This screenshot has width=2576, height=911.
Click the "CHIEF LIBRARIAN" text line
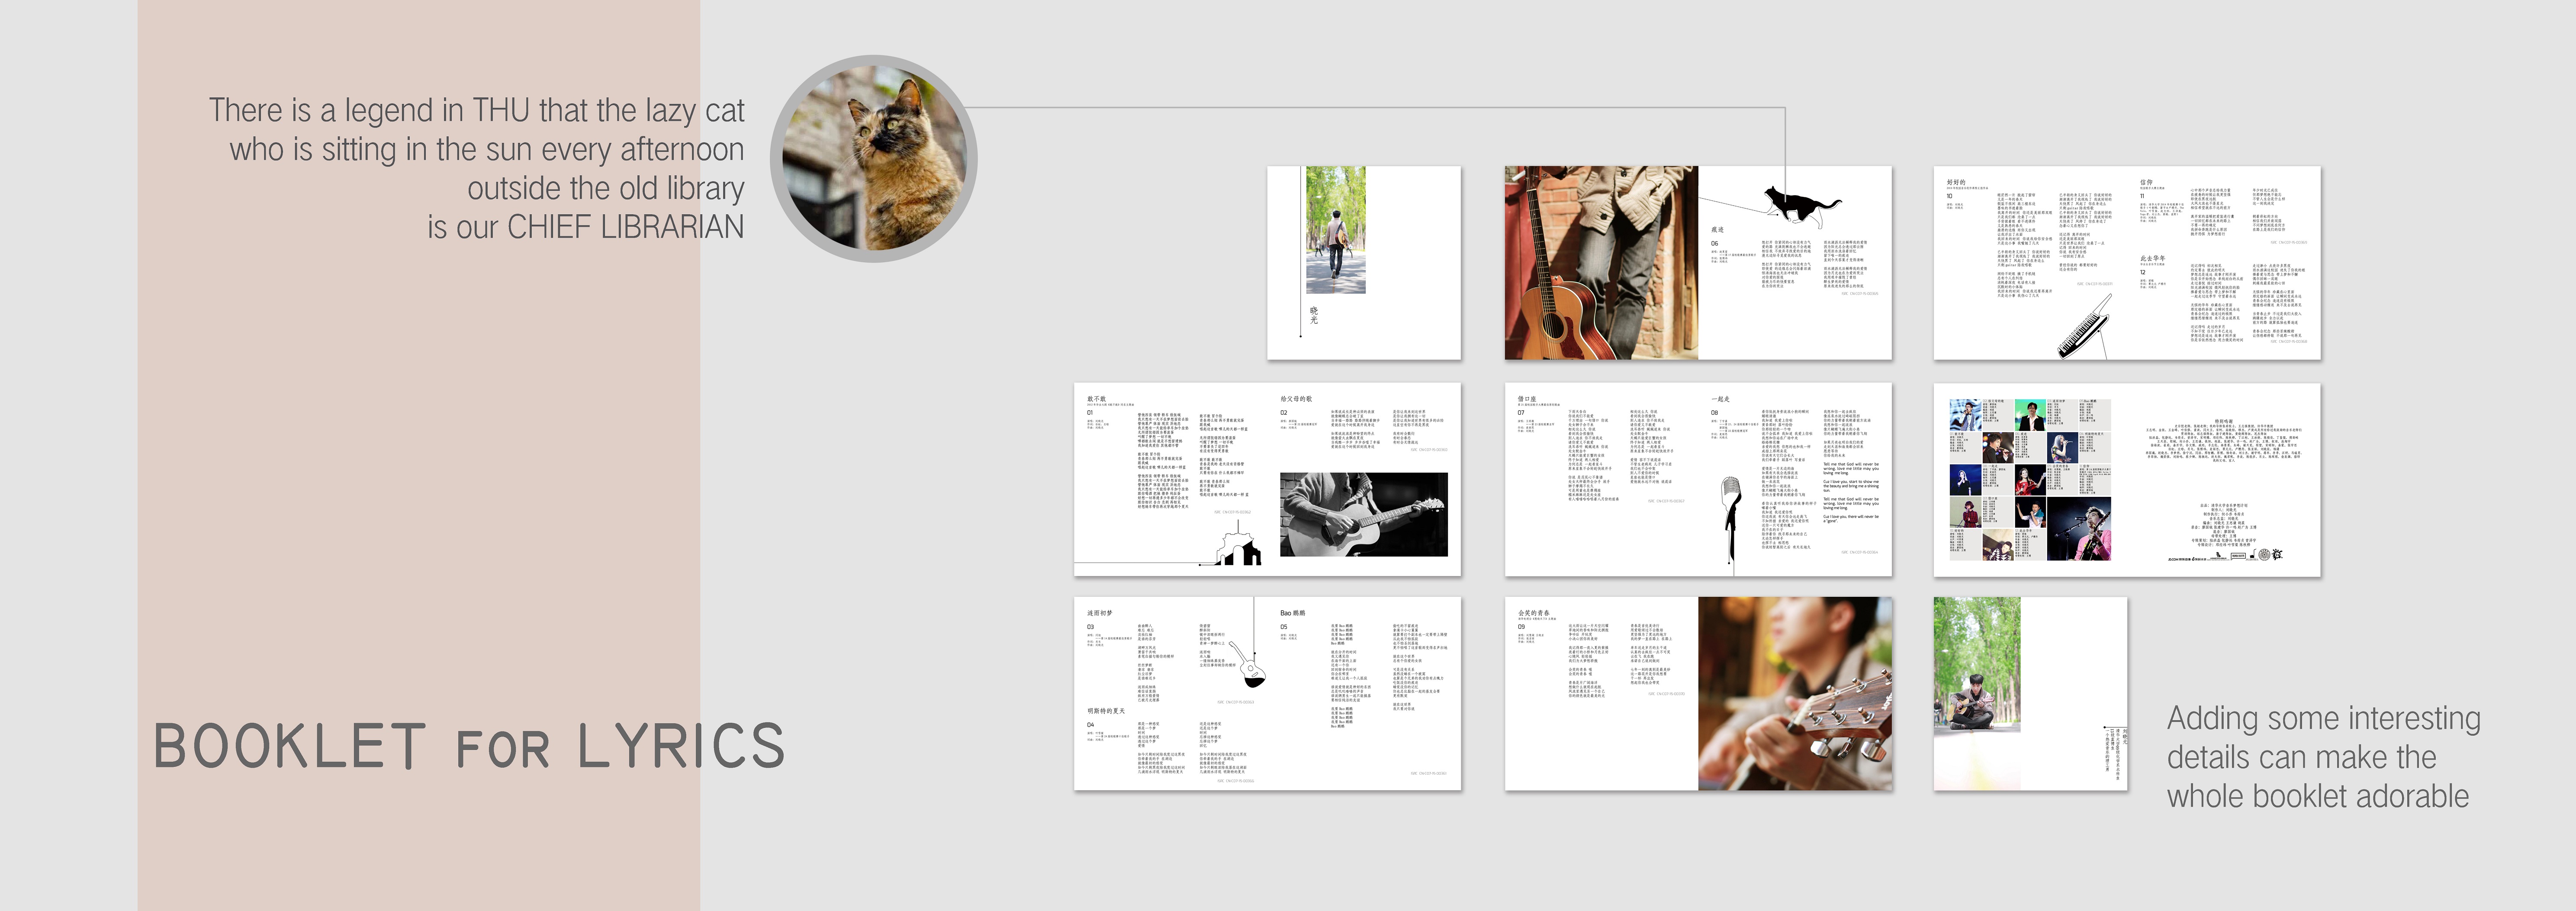[x=586, y=227]
